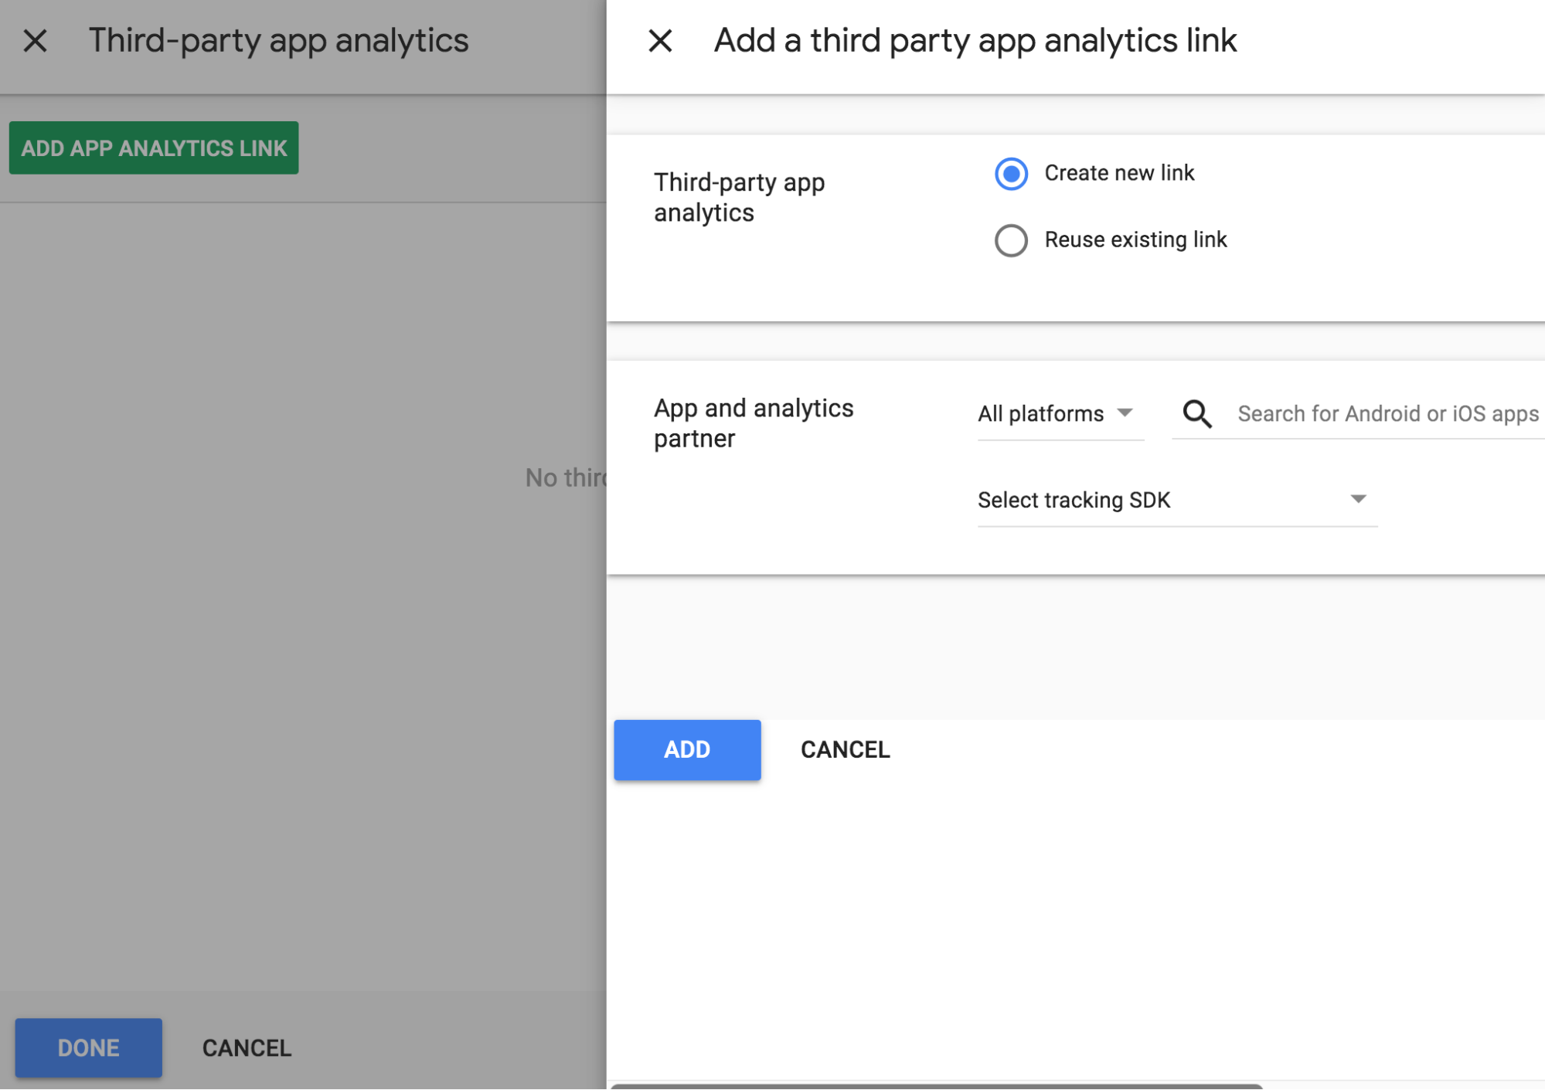Viewport: 1545px width, 1090px height.
Task: Click the Select tracking SDK text
Action: click(x=1074, y=500)
